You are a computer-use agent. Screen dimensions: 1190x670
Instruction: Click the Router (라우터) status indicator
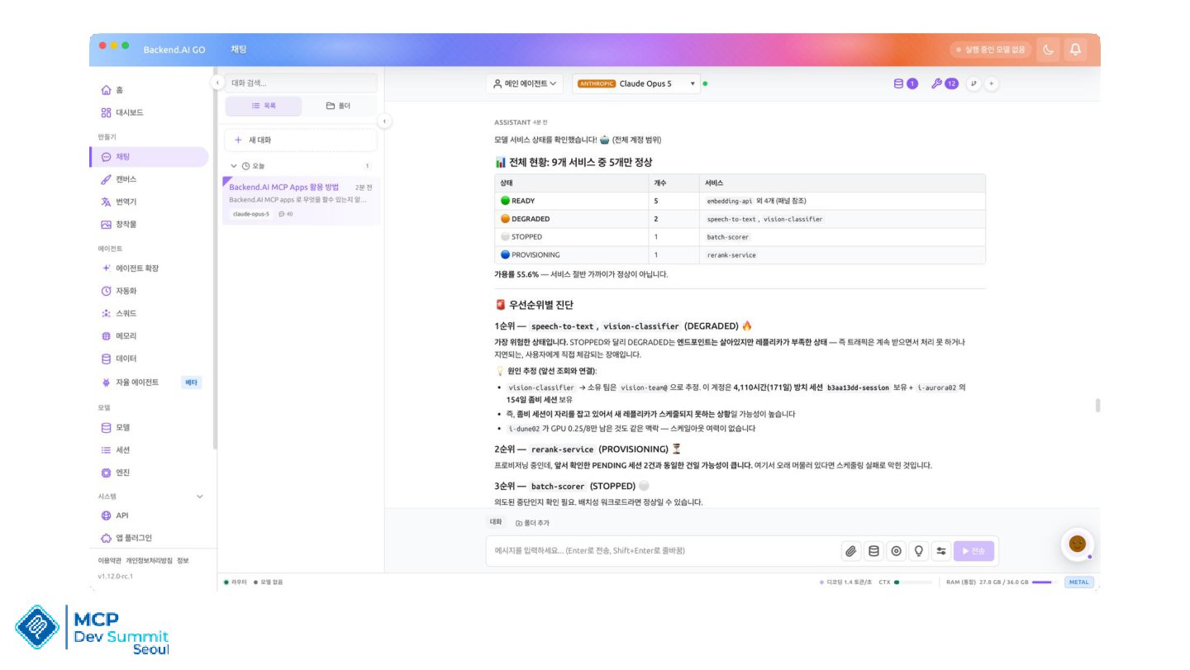point(236,582)
